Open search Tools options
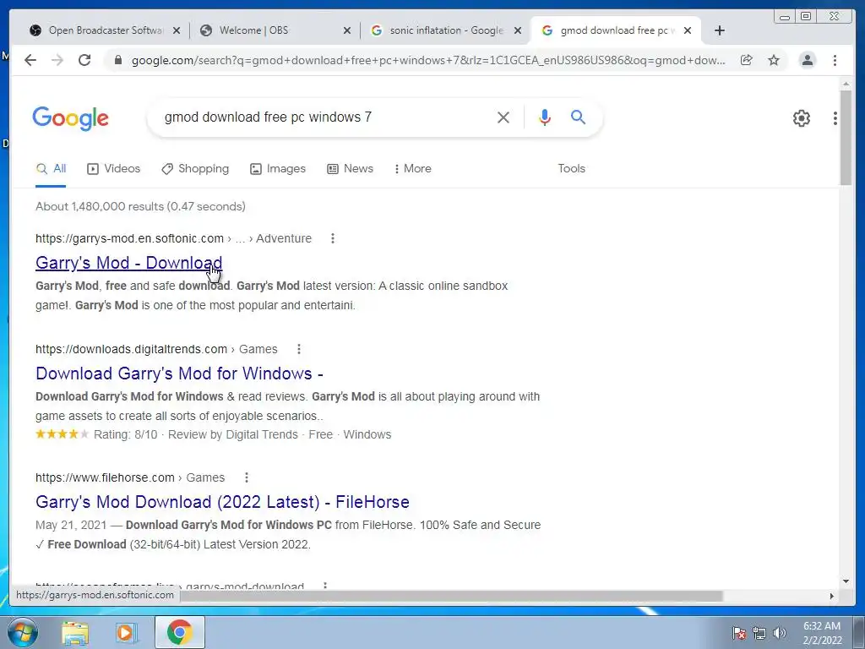The height and width of the screenshot is (649, 865). coord(572,169)
